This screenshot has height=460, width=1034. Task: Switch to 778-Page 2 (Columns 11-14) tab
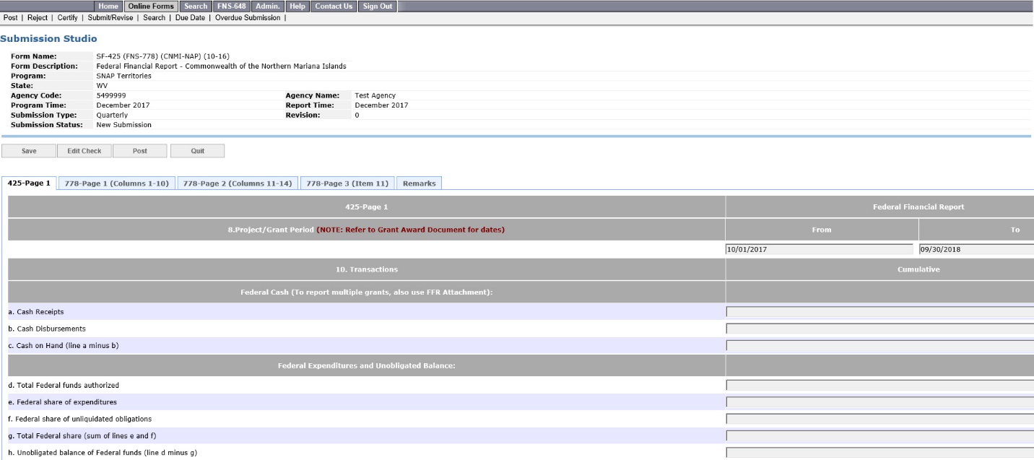[238, 183]
